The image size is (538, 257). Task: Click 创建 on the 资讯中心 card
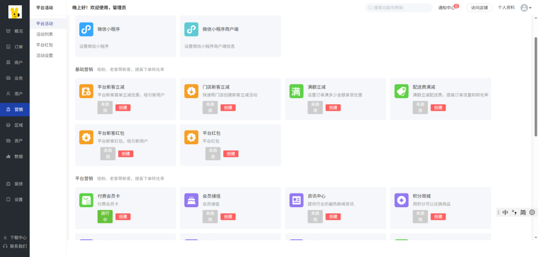pyautogui.click(x=333, y=217)
